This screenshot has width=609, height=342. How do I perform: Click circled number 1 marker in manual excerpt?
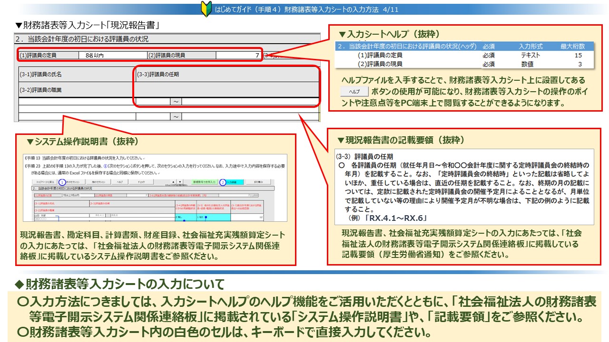coord(62,181)
